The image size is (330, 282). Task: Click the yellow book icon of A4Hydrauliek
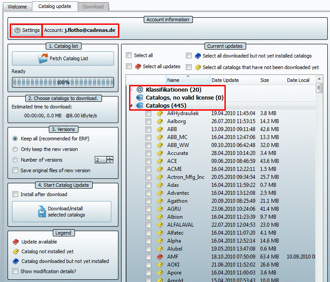tap(160, 113)
